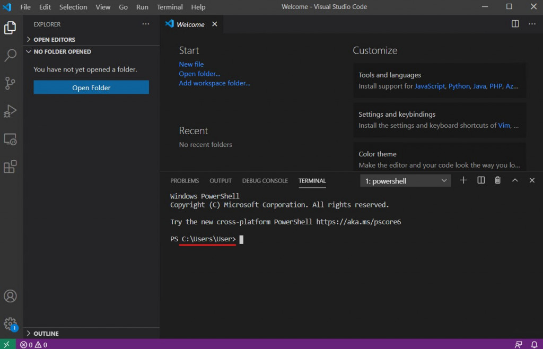This screenshot has width=543, height=349.
Task: Open the File menu
Action: click(x=25, y=7)
